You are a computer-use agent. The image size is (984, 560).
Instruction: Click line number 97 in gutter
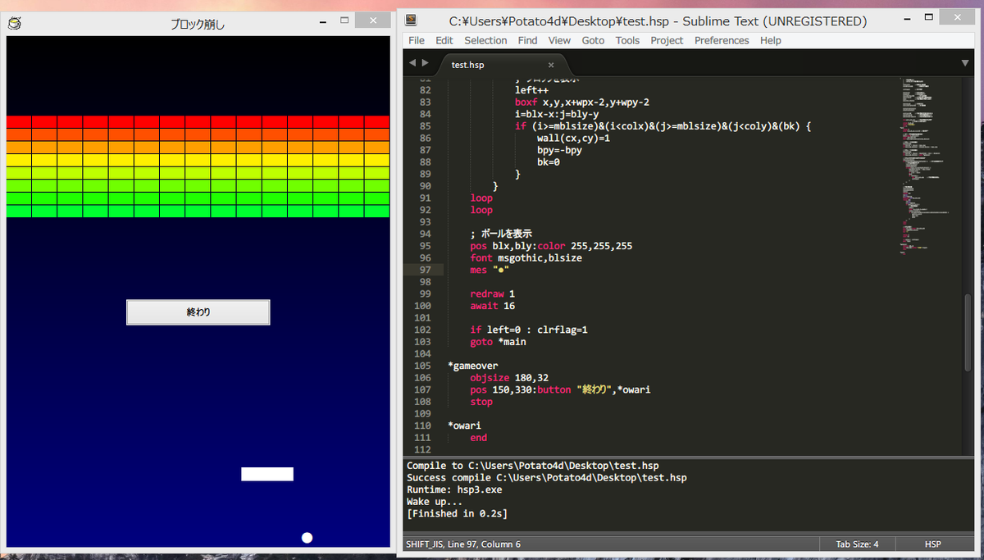pos(424,270)
